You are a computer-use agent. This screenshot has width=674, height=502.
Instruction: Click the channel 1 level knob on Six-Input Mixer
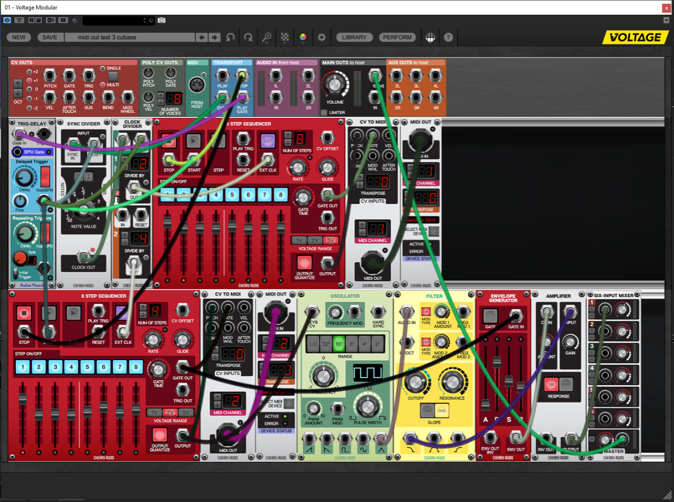[623, 311]
